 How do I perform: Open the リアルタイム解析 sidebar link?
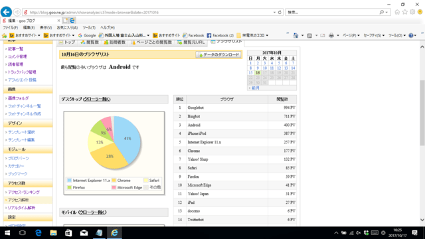click(x=21, y=208)
